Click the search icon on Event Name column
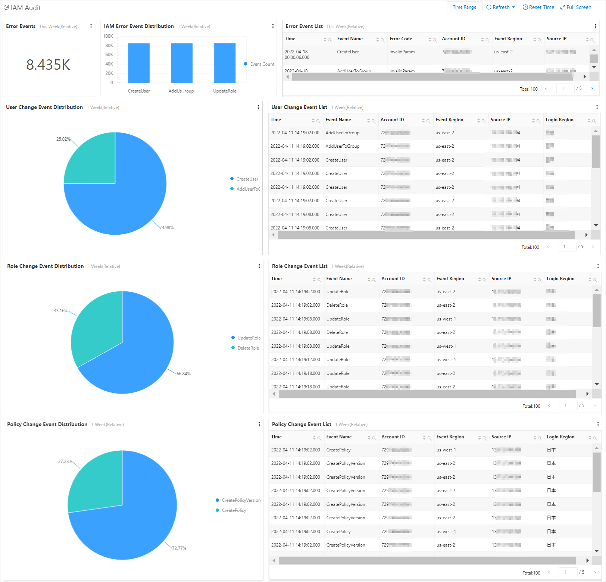Image resolution: width=606 pixels, height=582 pixels. [x=383, y=39]
